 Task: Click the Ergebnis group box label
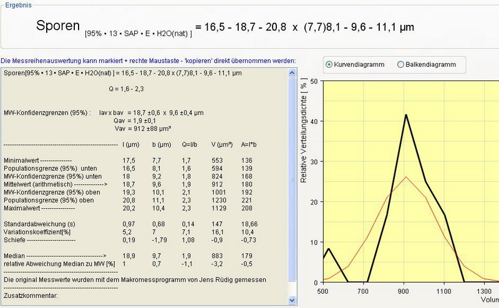click(x=18, y=4)
